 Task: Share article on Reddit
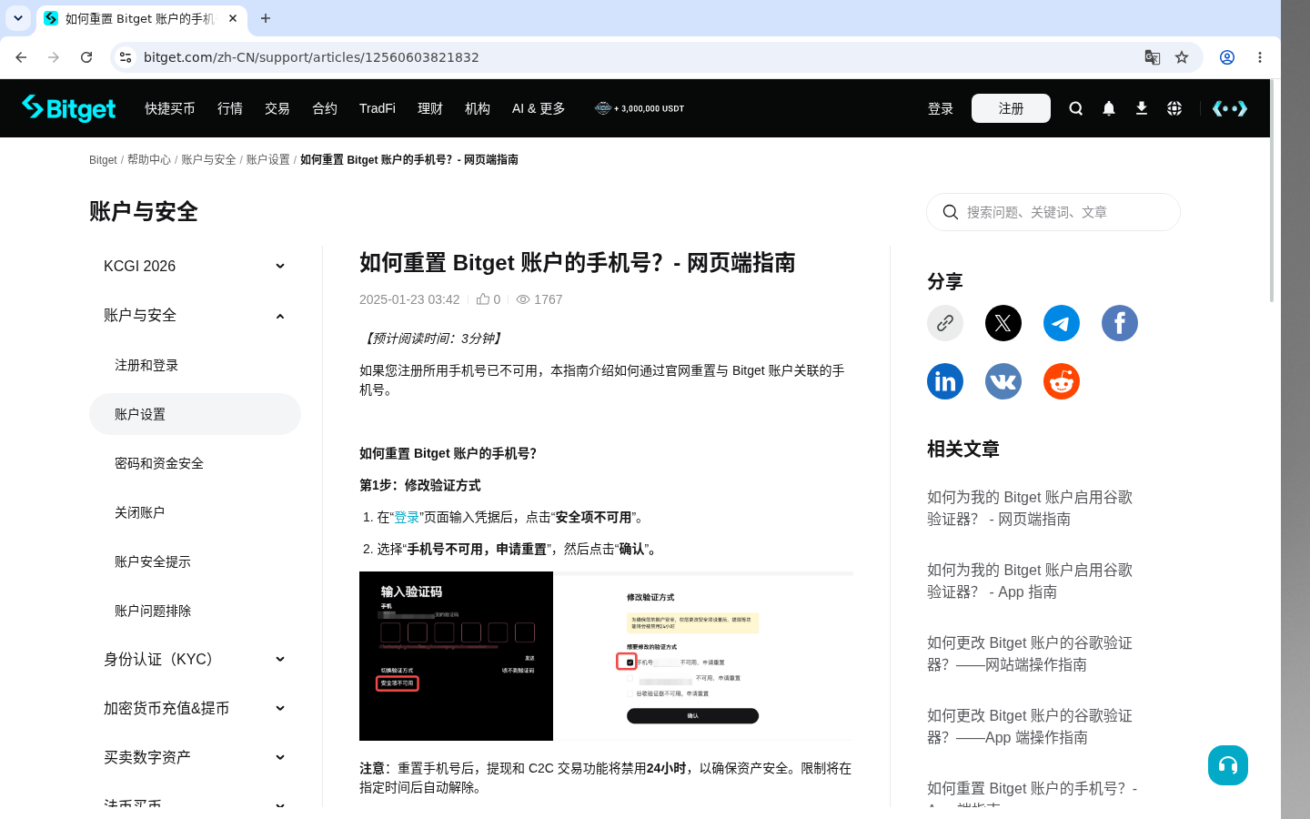tap(1062, 381)
